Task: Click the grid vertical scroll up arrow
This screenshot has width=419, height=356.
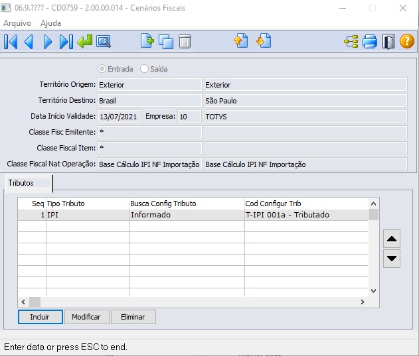Action: coord(374,204)
